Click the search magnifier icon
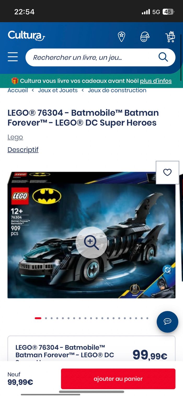Viewport: 183px width, 397px height. pos(163,57)
